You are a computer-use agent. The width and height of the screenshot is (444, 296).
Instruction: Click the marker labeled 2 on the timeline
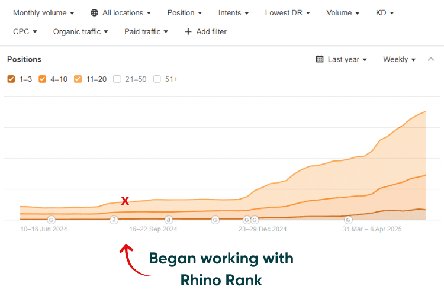(114, 220)
